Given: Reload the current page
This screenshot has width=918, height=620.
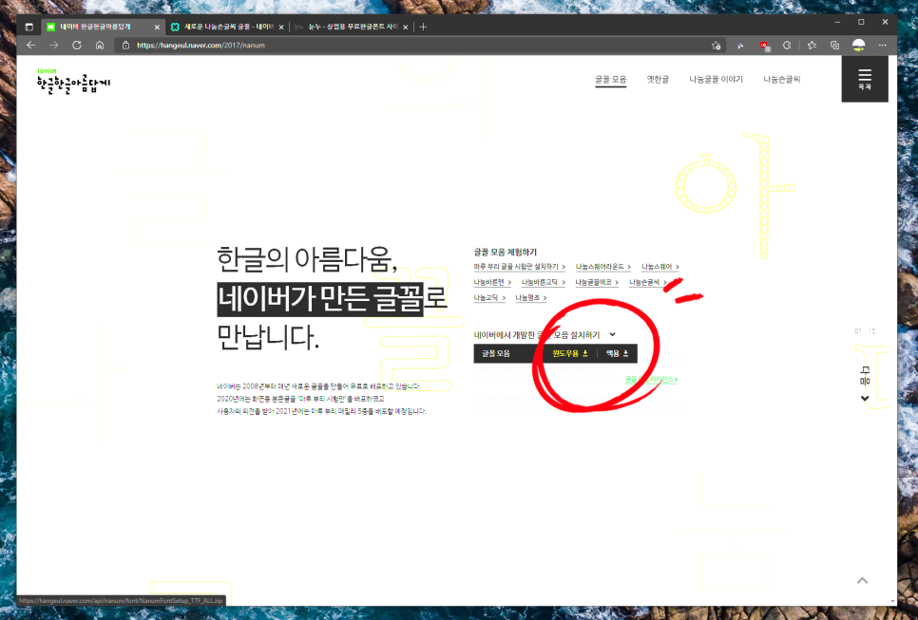Looking at the screenshot, I should [x=77, y=45].
